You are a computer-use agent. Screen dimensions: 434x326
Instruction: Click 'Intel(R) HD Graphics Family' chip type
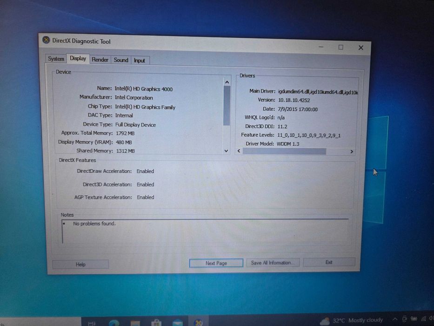[x=145, y=107]
